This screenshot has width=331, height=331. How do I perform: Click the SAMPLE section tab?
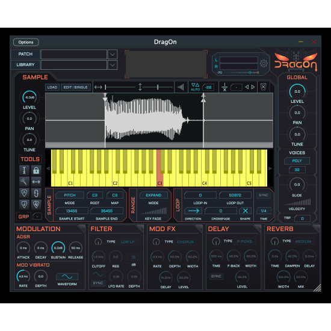click(36, 77)
